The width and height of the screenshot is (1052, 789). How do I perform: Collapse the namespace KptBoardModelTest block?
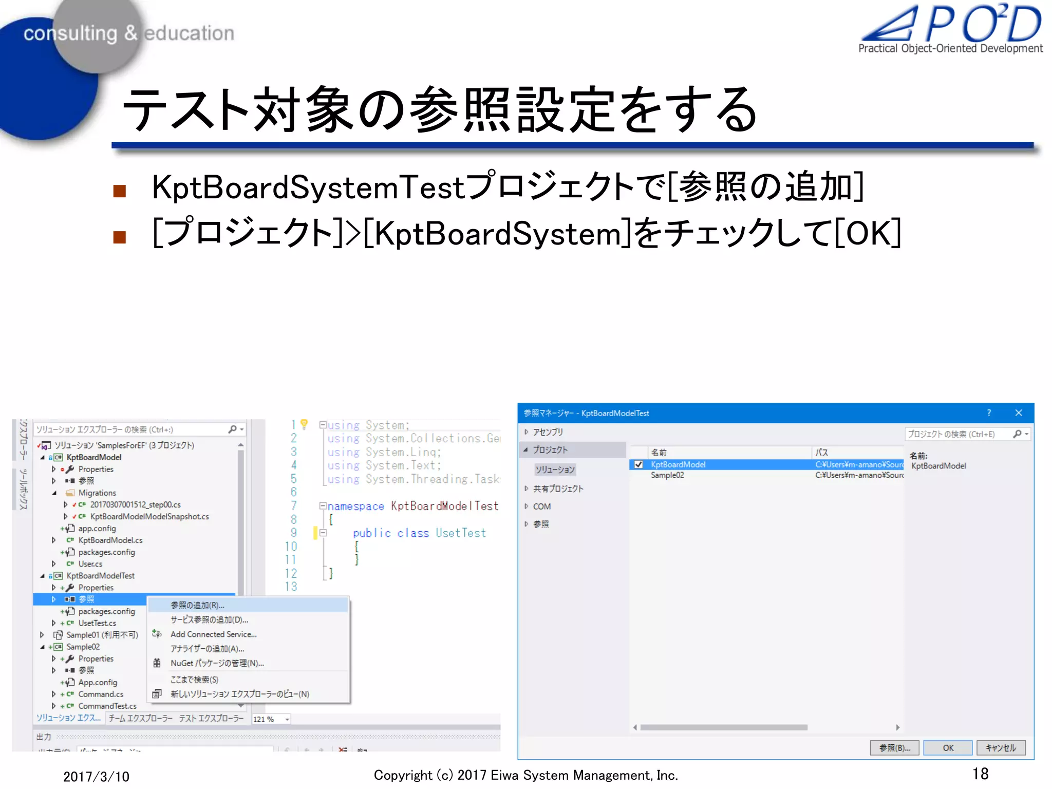click(323, 506)
